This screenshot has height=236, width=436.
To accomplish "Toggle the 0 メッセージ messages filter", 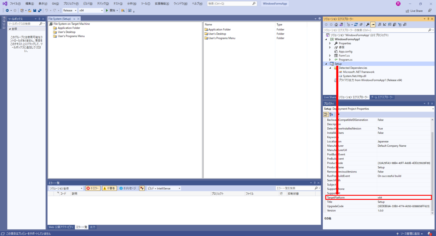I will pos(128,188).
